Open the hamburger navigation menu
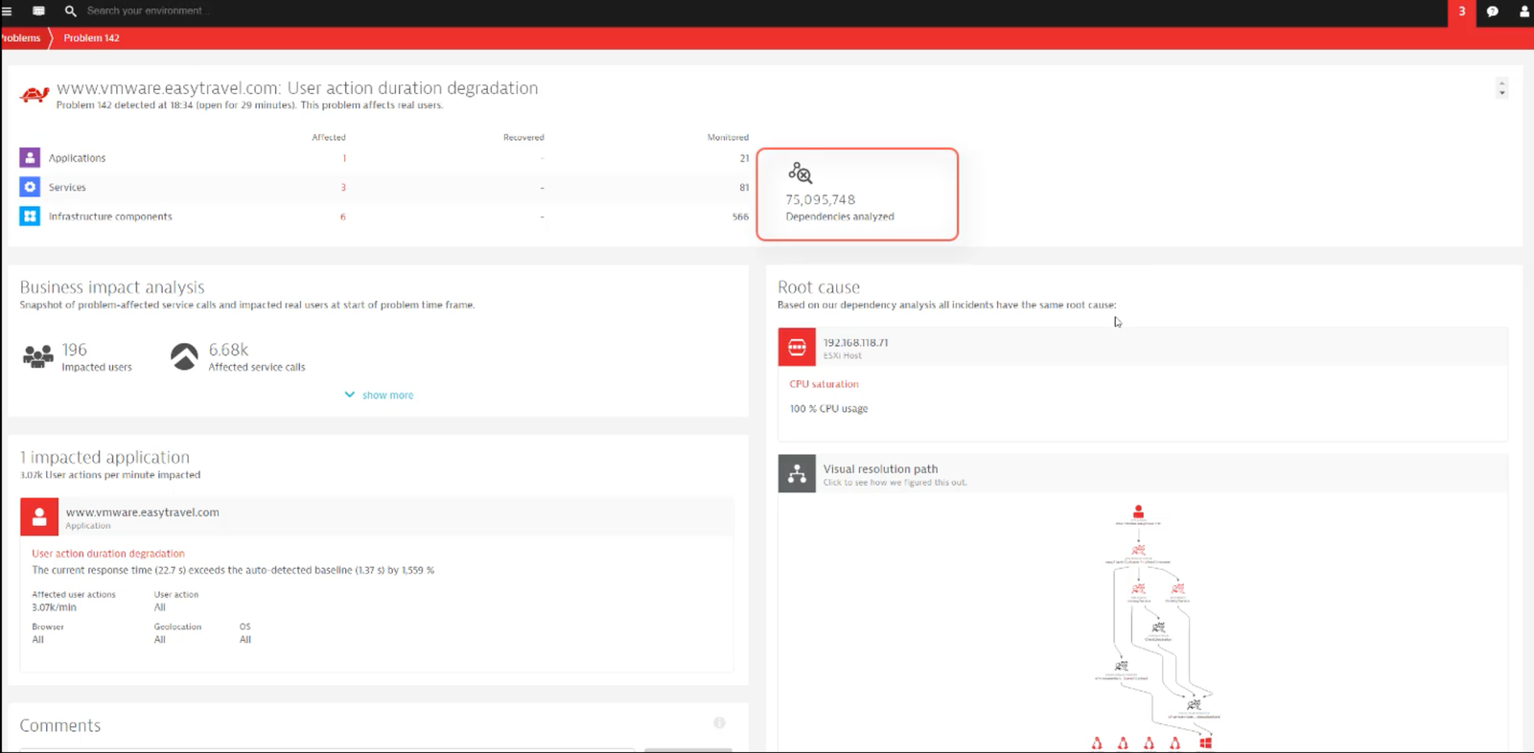This screenshot has width=1534, height=753. point(7,11)
